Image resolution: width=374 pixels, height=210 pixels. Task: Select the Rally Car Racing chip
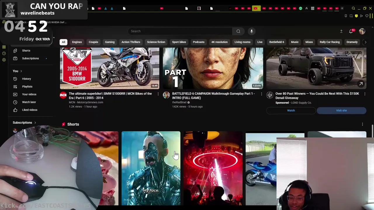[x=330, y=42]
